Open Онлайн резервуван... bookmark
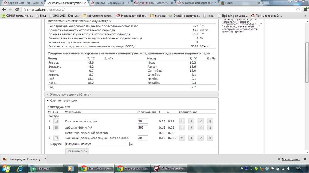The image size is (309, 173). coord(184,16)
